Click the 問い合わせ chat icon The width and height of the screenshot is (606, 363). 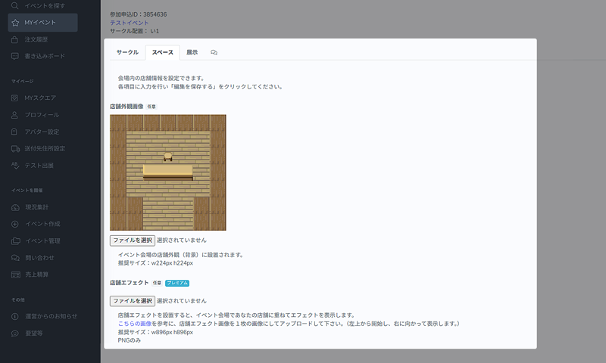[15, 257]
